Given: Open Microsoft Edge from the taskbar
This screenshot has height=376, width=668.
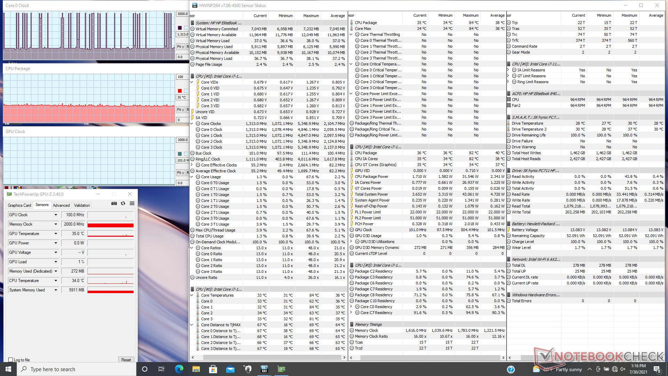Looking at the screenshot, I should (179, 369).
